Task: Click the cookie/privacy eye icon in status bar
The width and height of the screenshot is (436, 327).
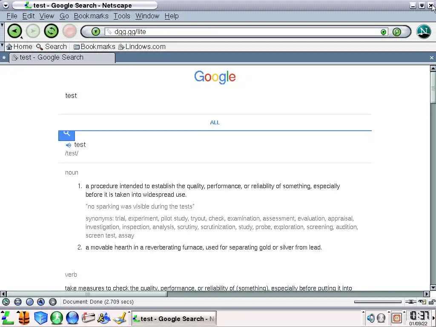Action: click(422, 302)
